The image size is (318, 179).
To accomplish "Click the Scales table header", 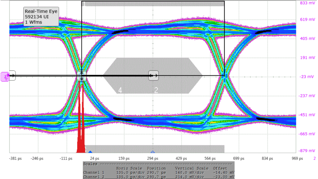I will (x=158, y=164).
